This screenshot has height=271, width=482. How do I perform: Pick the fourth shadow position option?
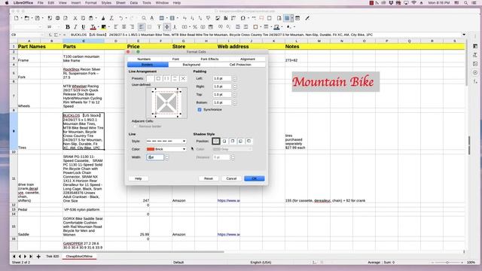coord(241,141)
